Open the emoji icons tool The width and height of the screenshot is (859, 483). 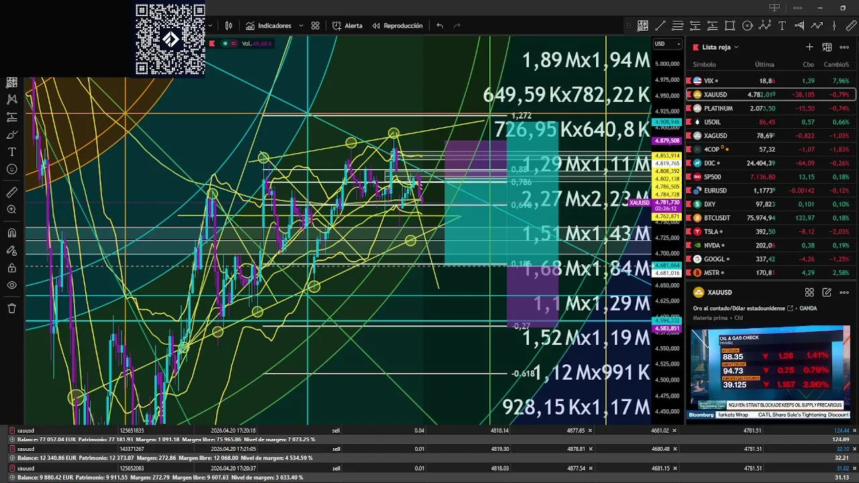click(11, 169)
